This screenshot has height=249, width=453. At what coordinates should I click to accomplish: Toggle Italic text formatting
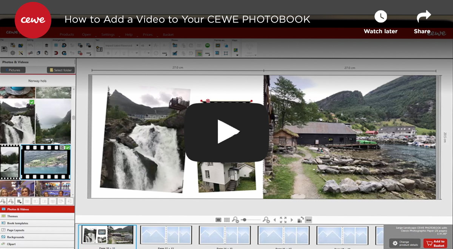116,53
